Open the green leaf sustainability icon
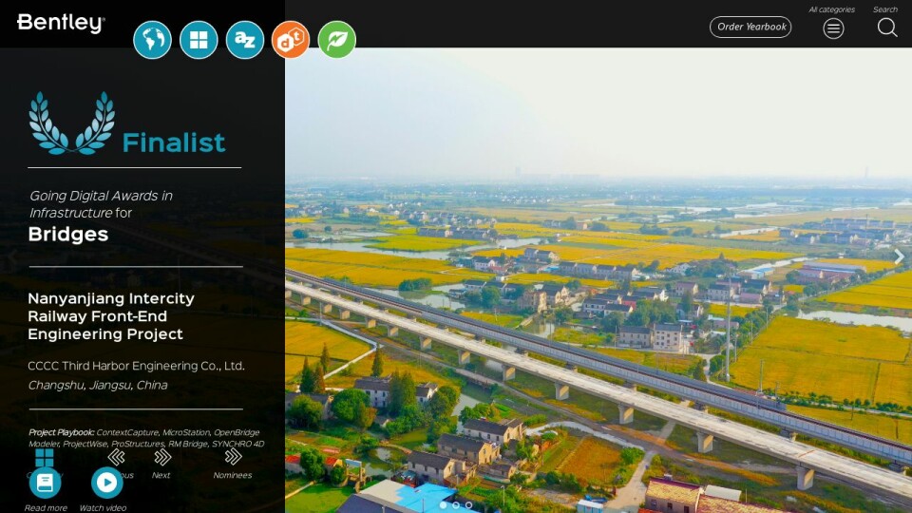The height and width of the screenshot is (513, 912). click(x=336, y=40)
